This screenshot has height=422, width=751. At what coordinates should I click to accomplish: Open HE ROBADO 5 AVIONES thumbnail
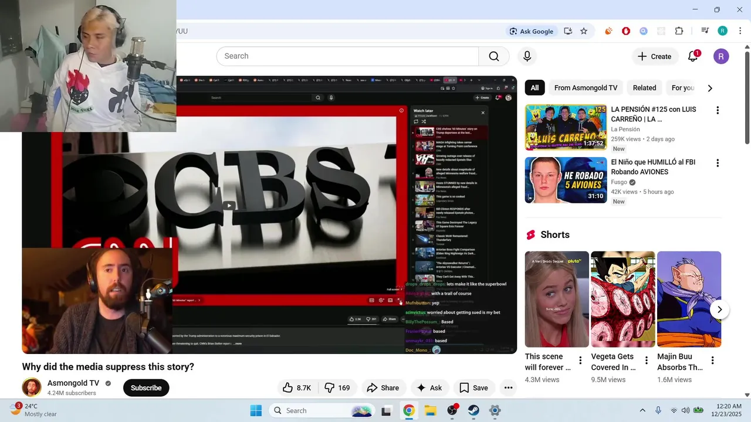point(566,180)
